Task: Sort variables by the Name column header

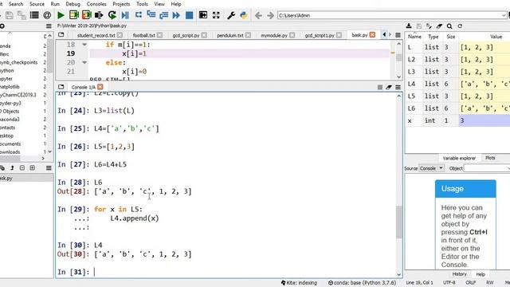Action: coord(414,37)
